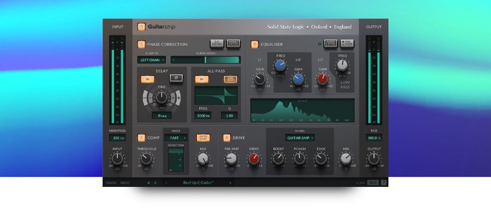Toggle the Comp section power icon
491x218 pixels.
pos(141,138)
